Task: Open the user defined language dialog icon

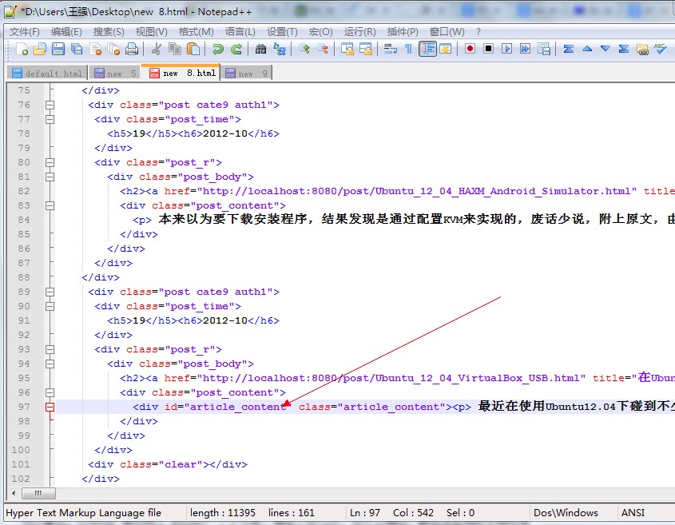Action: coord(446,49)
